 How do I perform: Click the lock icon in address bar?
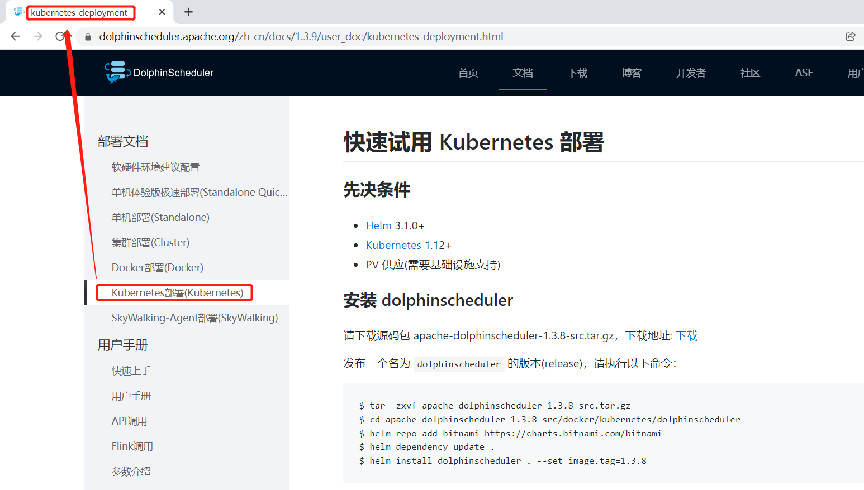click(88, 37)
